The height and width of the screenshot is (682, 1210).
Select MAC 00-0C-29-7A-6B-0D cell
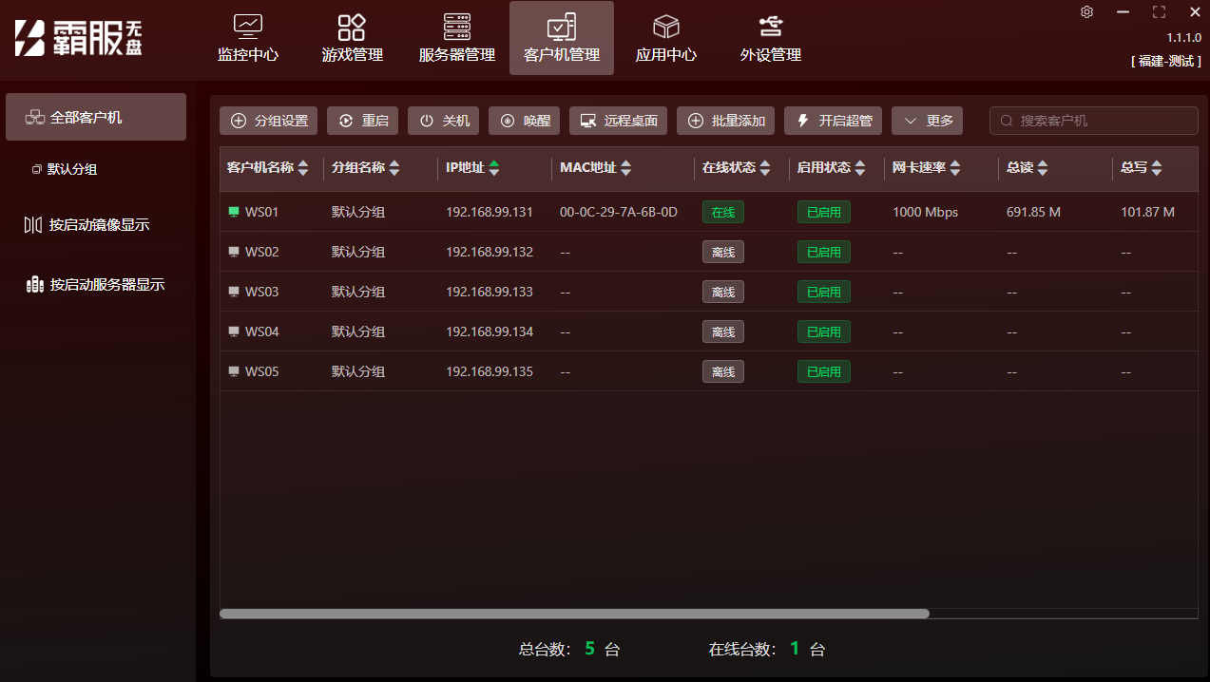[x=619, y=212]
